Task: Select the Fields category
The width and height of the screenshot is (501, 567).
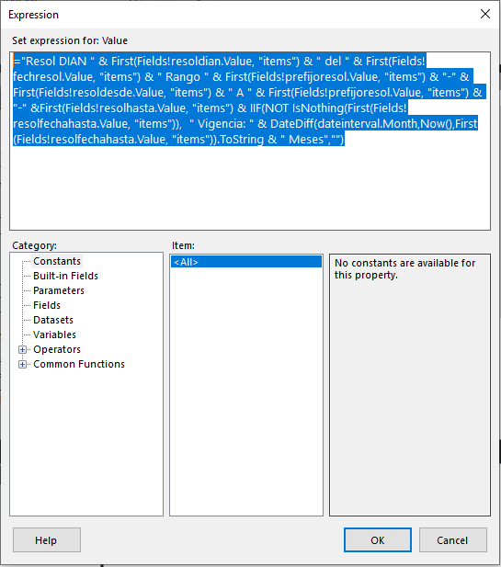Action: 47,306
